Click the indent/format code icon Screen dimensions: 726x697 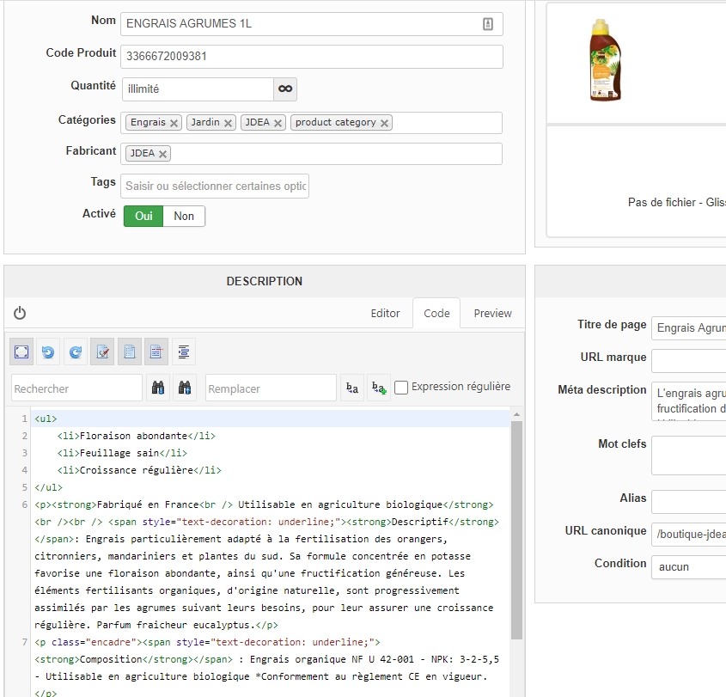point(184,352)
